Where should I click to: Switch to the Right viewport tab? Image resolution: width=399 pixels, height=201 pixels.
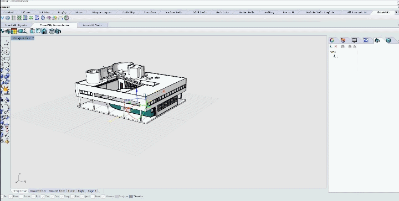point(81,191)
